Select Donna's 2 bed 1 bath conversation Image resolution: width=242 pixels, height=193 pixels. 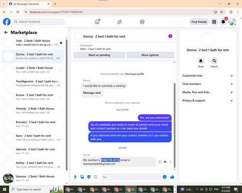(x=33, y=56)
